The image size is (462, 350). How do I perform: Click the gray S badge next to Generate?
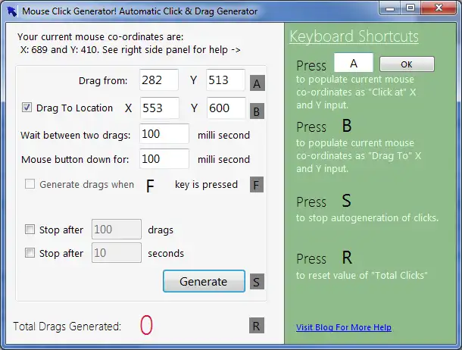(x=257, y=282)
